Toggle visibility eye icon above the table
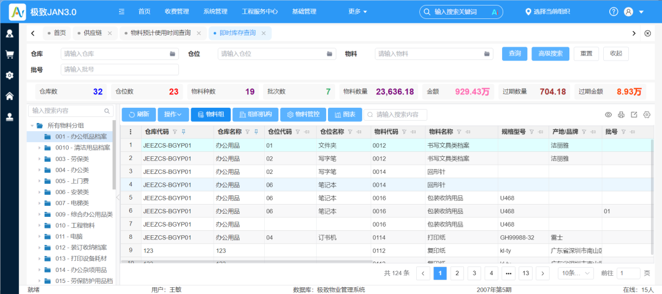Screen dimensions: 662x294 pos(609,115)
